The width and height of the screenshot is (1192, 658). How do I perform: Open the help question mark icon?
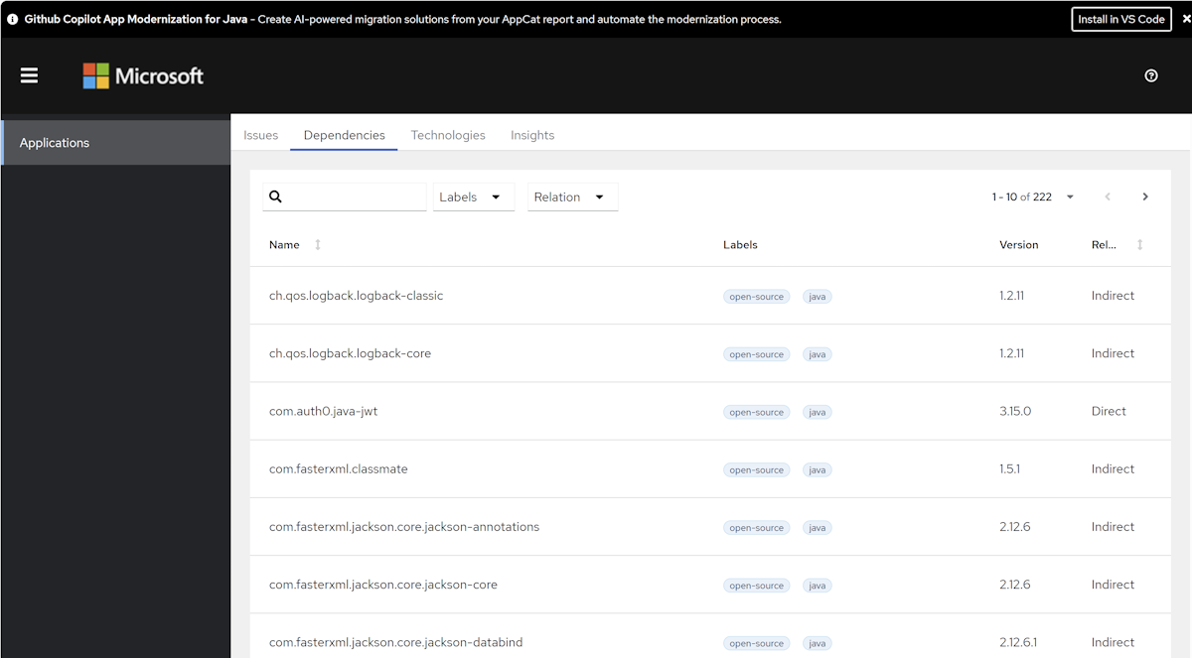(x=1151, y=75)
